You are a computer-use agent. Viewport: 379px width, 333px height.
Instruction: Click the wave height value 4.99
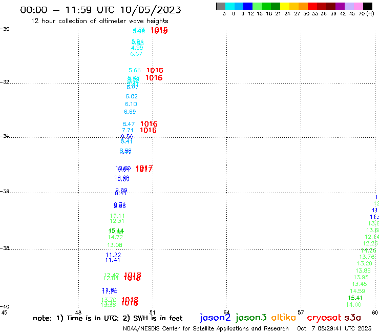(x=137, y=48)
